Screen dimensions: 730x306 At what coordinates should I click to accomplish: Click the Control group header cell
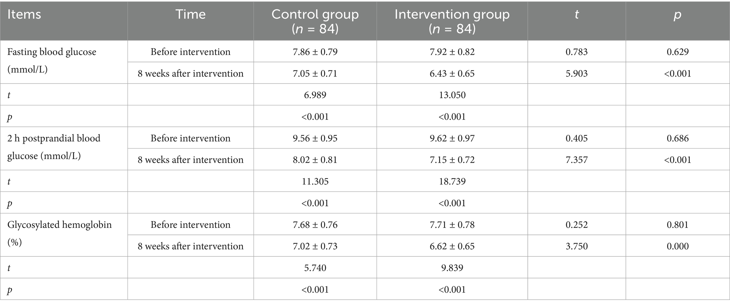click(x=315, y=21)
